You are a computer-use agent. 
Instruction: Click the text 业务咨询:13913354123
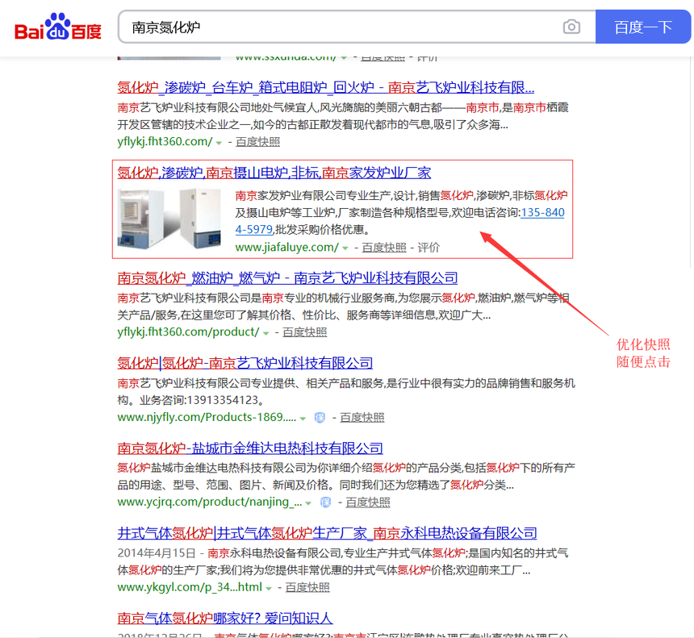pos(202,400)
